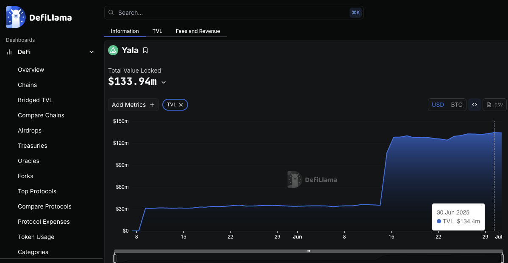Screen dimensions: 508x263
Task: Click the Yala protocol logo icon
Action: pyautogui.click(x=113, y=50)
